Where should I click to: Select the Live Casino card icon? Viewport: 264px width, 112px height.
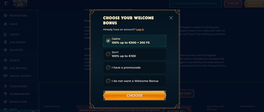pyautogui.click(x=5, y=42)
